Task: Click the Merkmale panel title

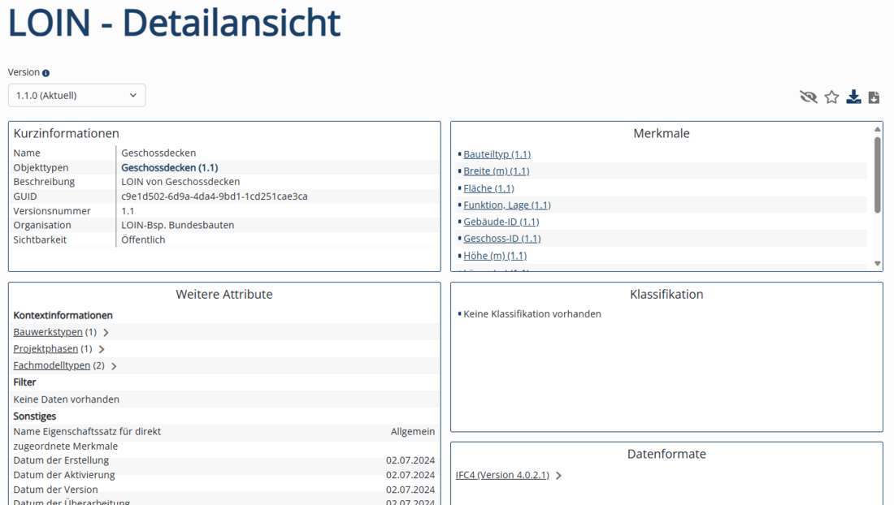Action: tap(662, 133)
